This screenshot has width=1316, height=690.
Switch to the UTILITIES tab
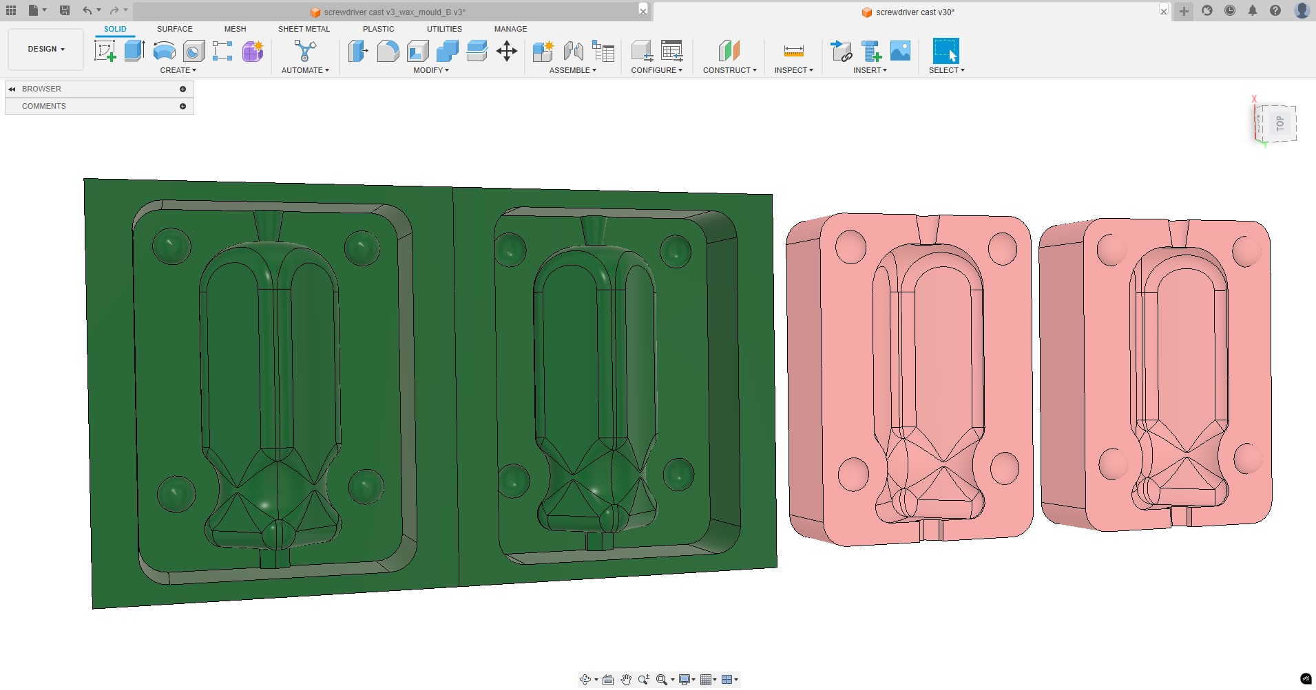coord(444,29)
